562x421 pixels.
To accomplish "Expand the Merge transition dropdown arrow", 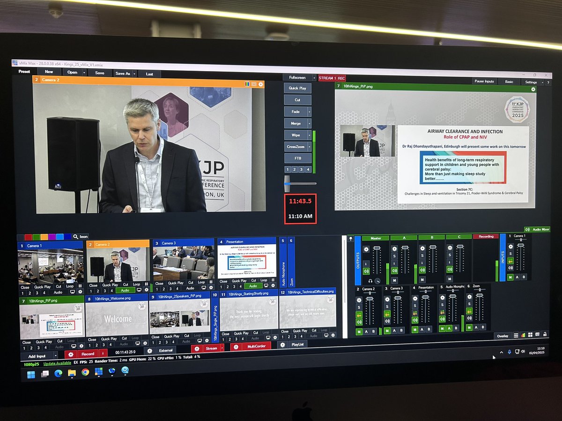I will pyautogui.click(x=309, y=123).
